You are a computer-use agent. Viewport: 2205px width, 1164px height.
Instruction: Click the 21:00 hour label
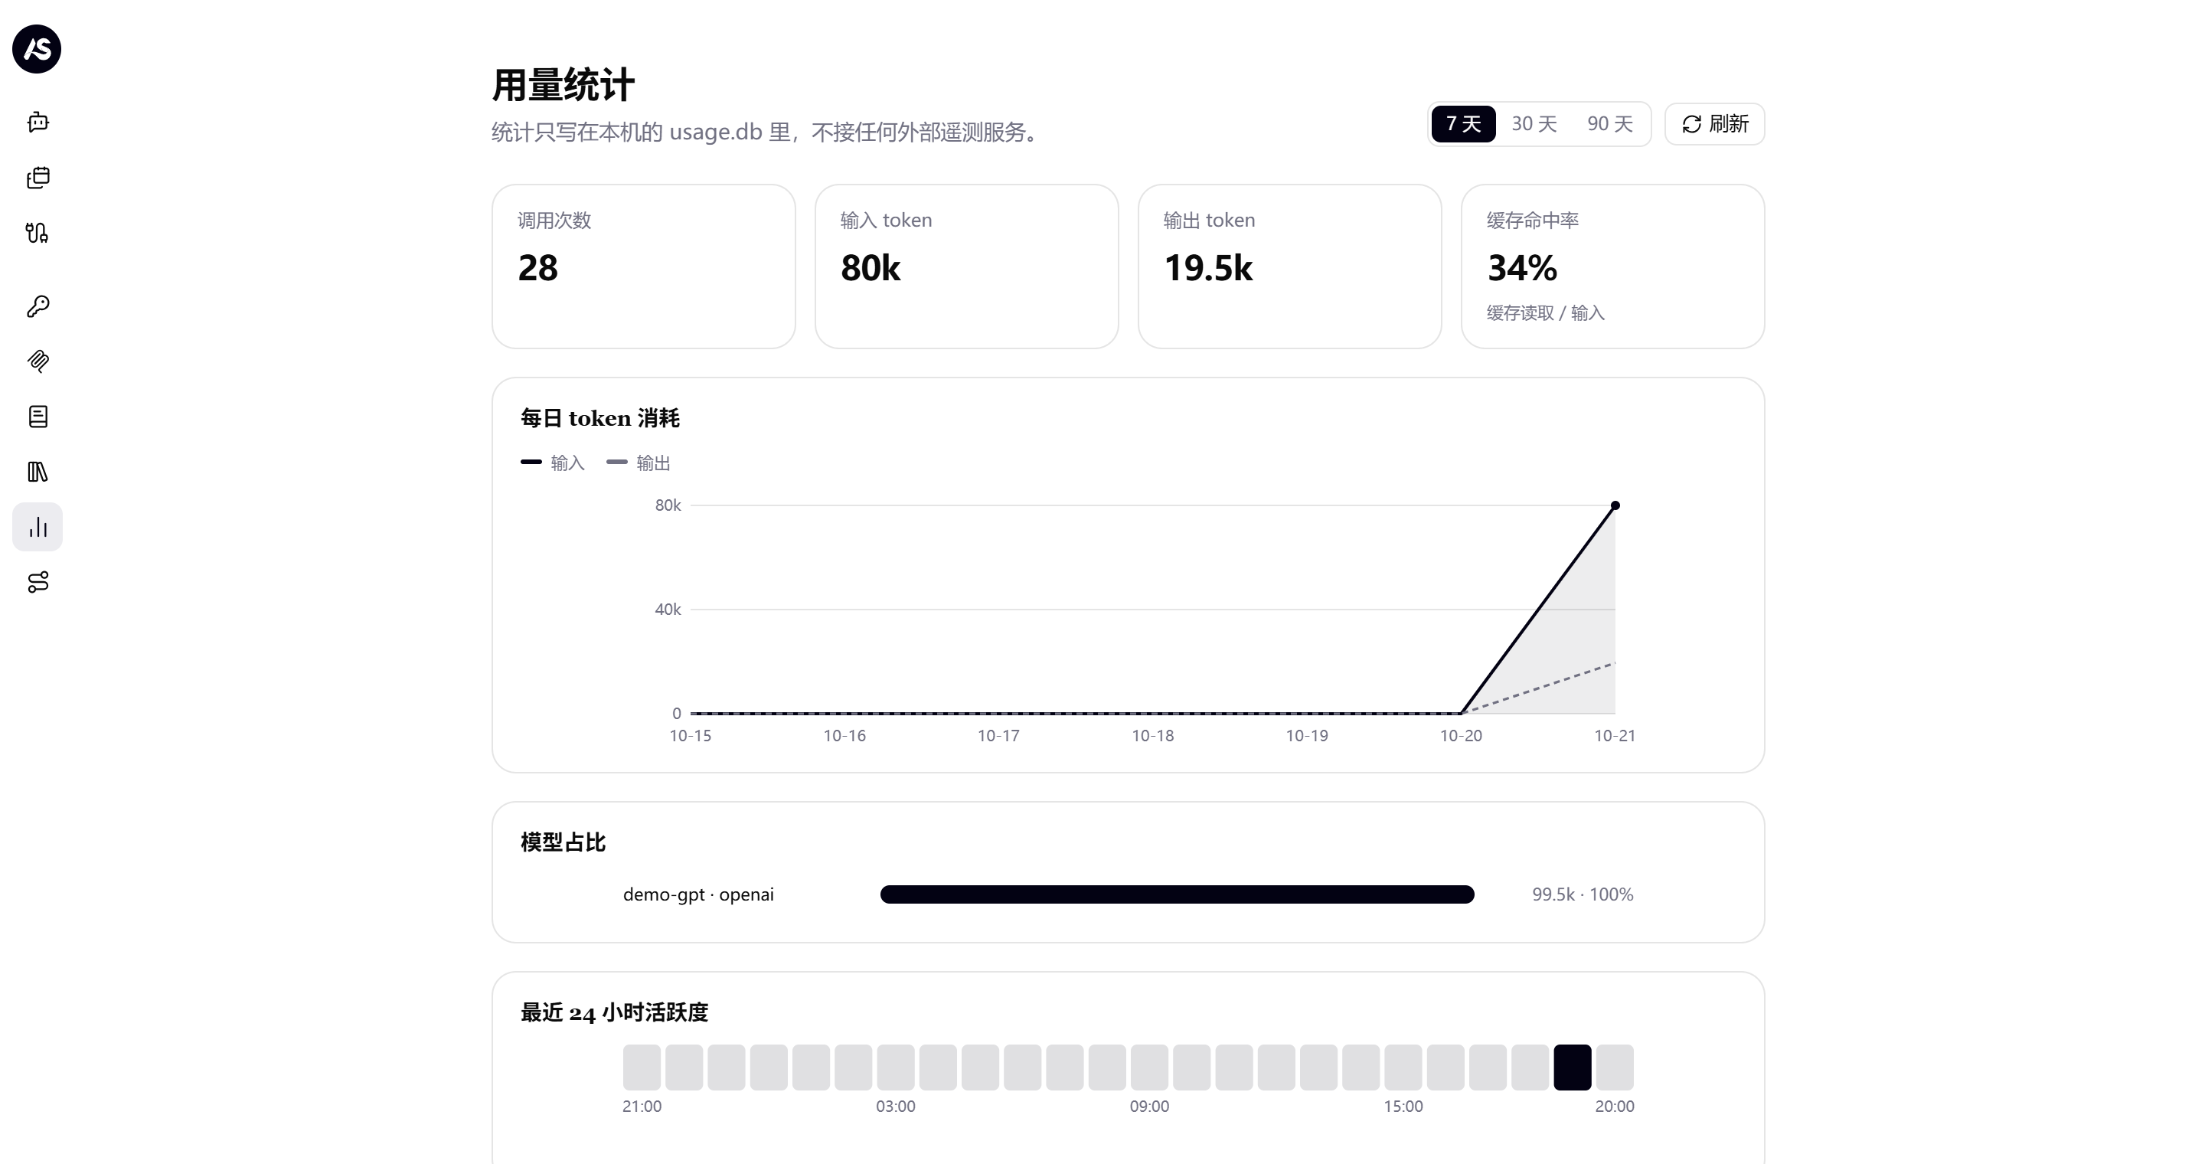[642, 1107]
